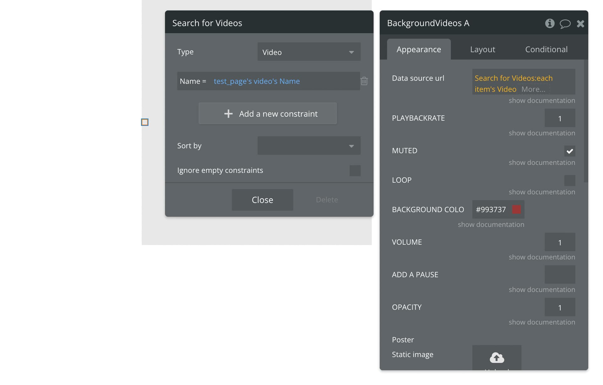Click the Name = constraint field label
The height and width of the screenshot is (385, 603).
pos(193,81)
